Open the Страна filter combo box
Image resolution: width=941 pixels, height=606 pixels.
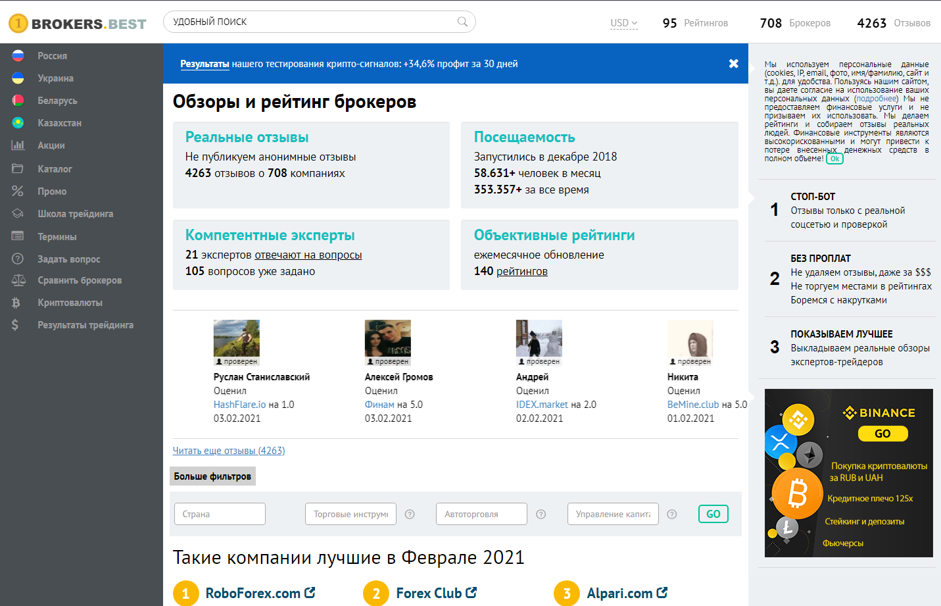tap(220, 514)
